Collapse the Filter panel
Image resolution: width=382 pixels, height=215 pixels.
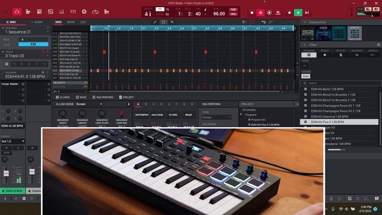(x=304, y=45)
